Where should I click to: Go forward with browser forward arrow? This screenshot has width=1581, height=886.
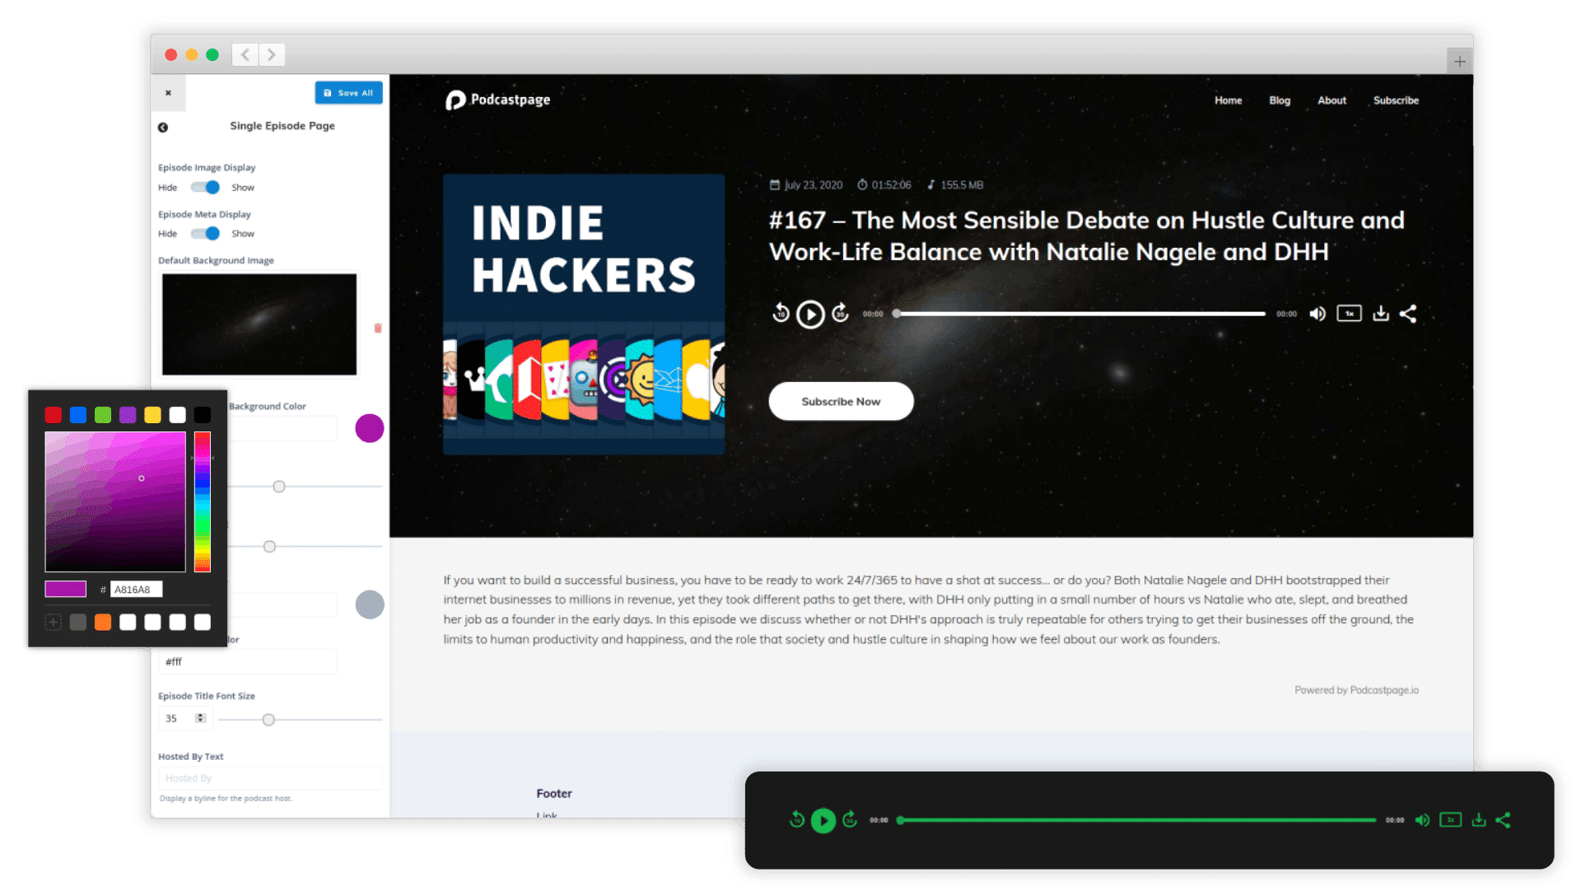click(x=271, y=55)
